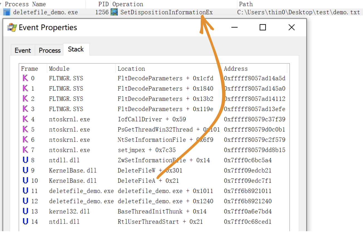
Task: Select the NtSetInformationFile stack frame row
Action: coord(151,140)
